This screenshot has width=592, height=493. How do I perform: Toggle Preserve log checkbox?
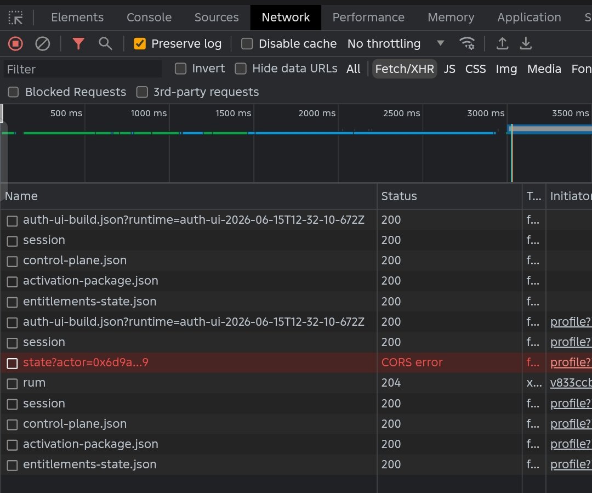(140, 44)
